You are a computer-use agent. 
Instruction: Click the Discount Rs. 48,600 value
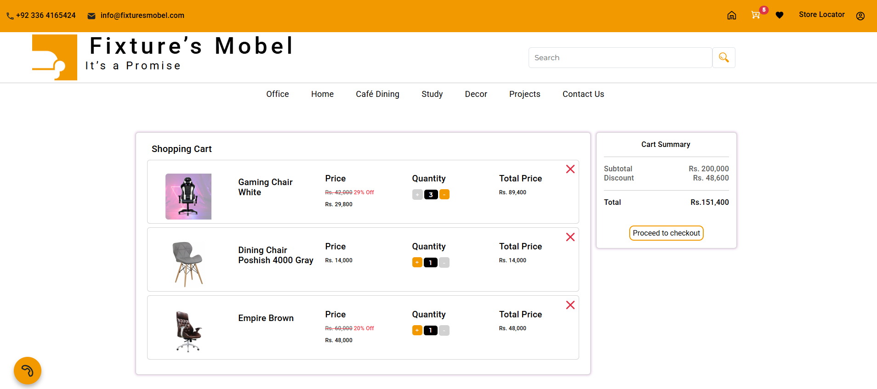point(711,178)
